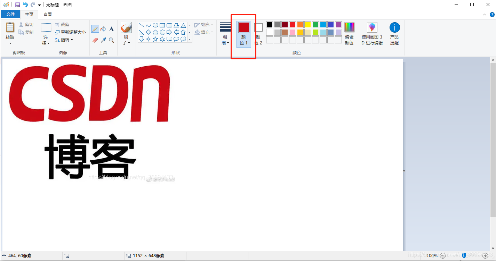Viewport: 496px width, 261px height.
Task: Click the 剪切 (Cut) button
Action: point(26,25)
